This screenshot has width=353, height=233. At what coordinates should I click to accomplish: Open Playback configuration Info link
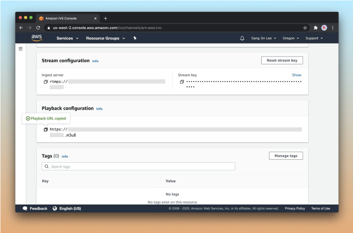(99, 109)
